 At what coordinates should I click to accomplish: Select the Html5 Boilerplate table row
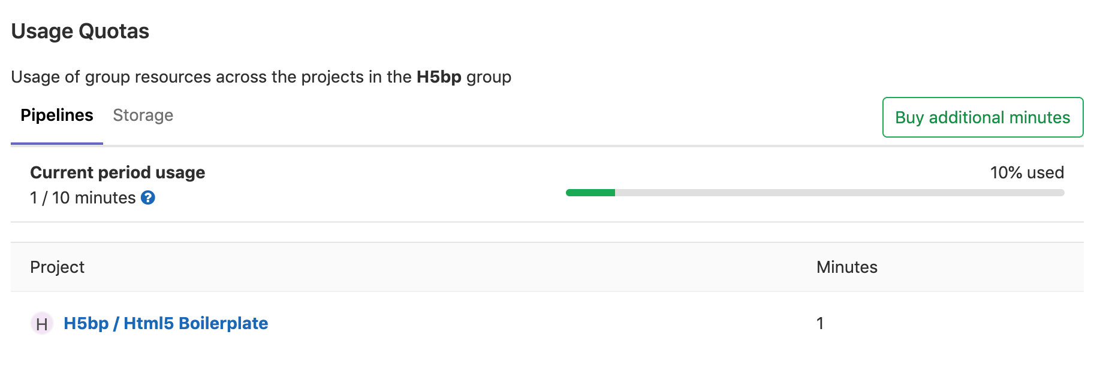click(540, 323)
